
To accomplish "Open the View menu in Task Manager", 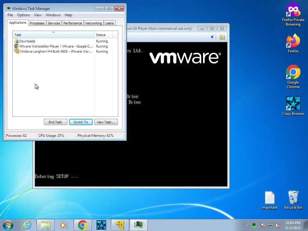I will [38, 15].
